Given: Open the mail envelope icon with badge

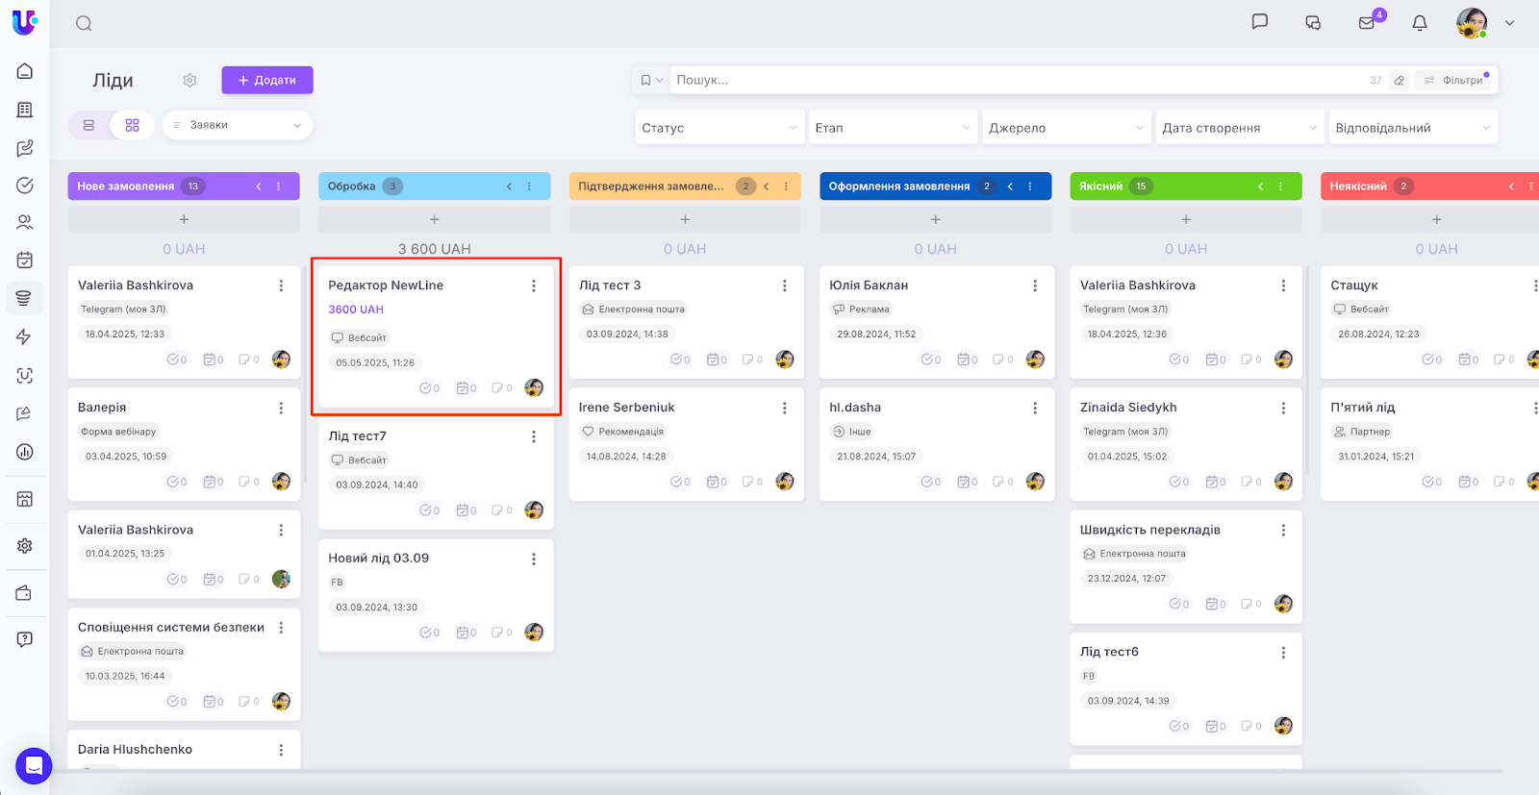Looking at the screenshot, I should 1366,23.
